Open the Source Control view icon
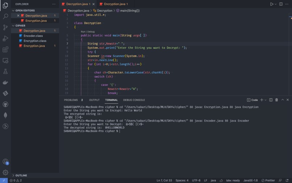292x183 pixels. point(5,28)
